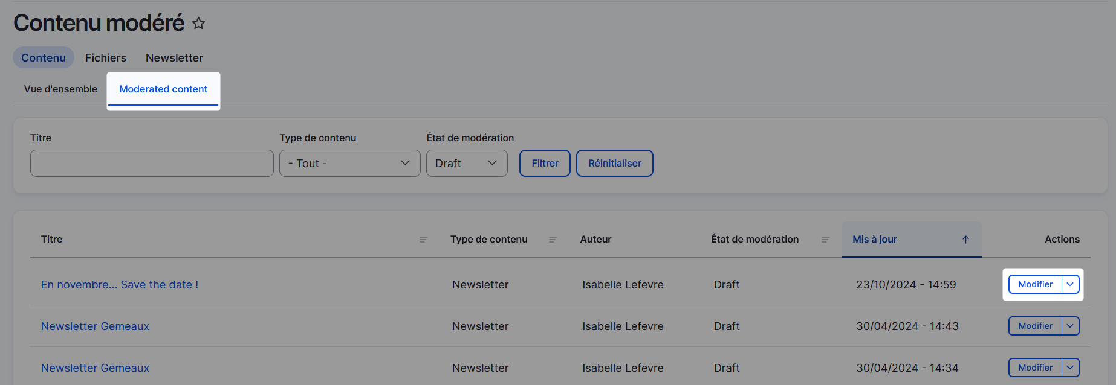This screenshot has width=1116, height=385.
Task: Switch to the Newsletter tab
Action: coord(174,58)
